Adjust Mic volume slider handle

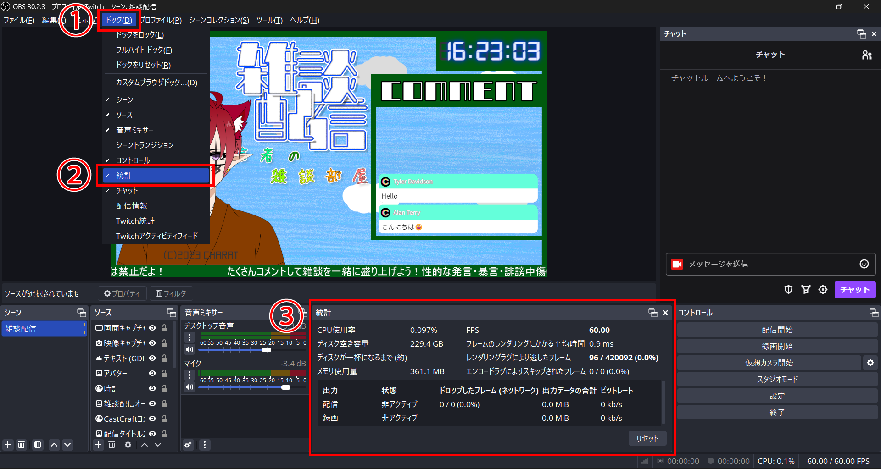pyautogui.click(x=285, y=387)
